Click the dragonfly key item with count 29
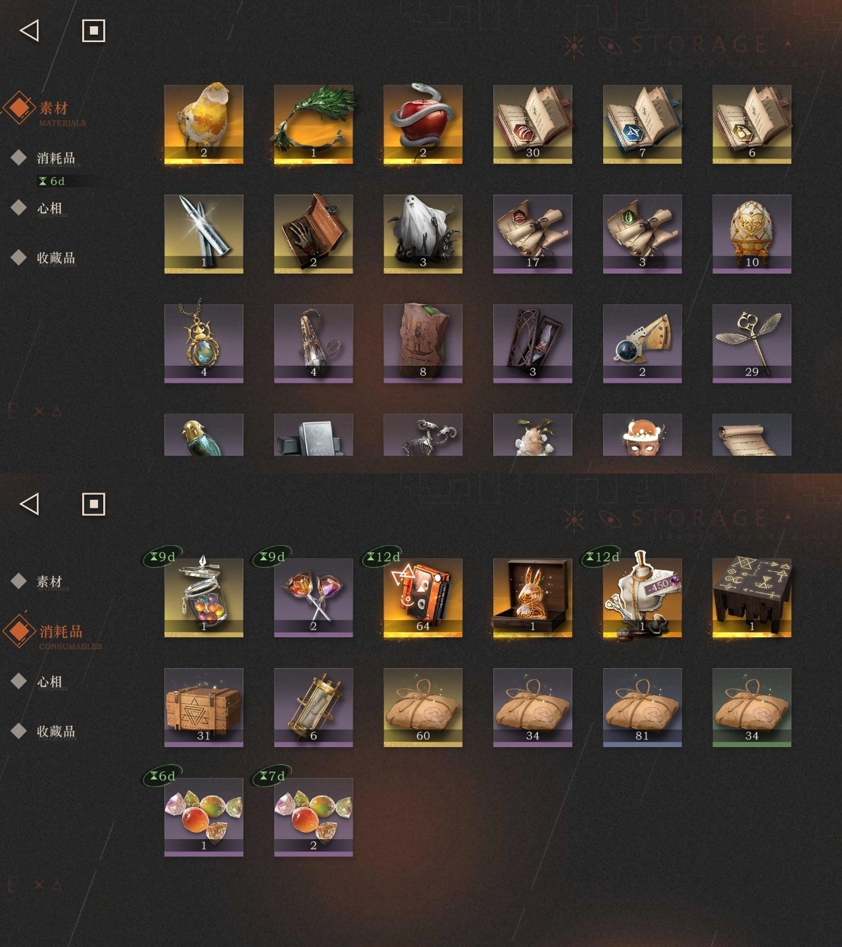The height and width of the screenshot is (947, 842). pyautogui.click(x=752, y=343)
